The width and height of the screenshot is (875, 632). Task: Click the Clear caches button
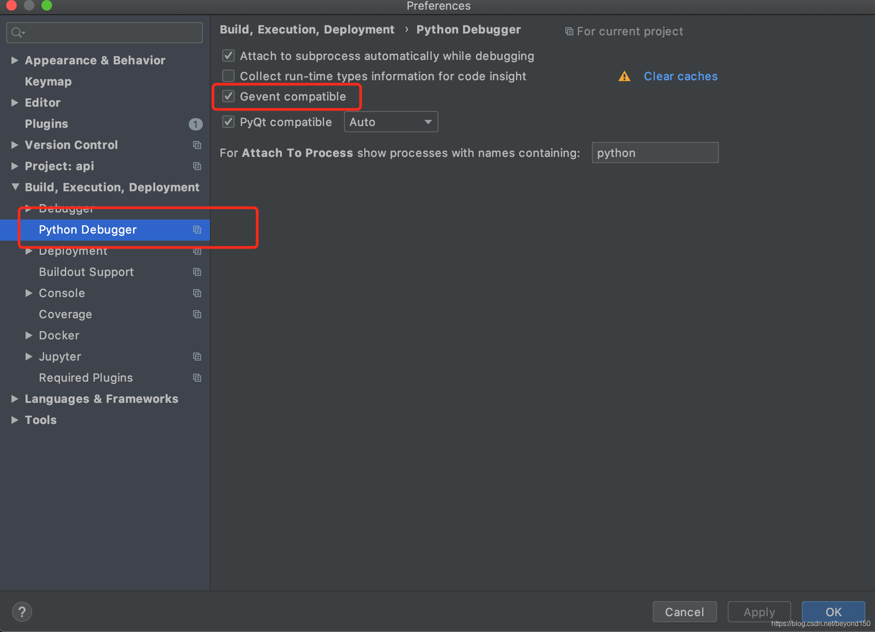coord(680,75)
